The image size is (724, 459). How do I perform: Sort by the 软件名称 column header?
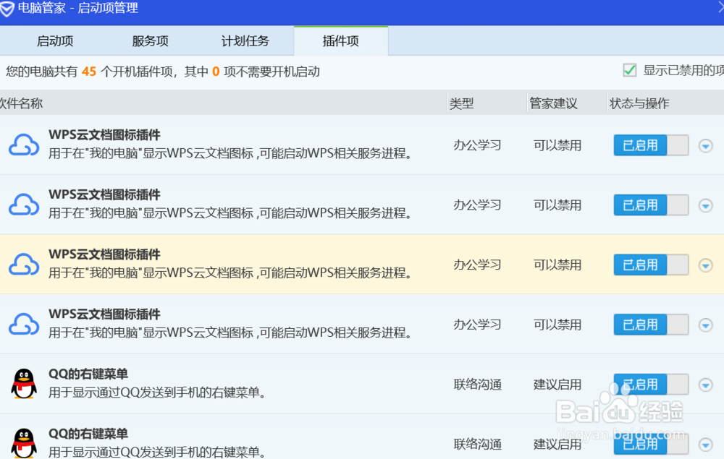[x=21, y=103]
